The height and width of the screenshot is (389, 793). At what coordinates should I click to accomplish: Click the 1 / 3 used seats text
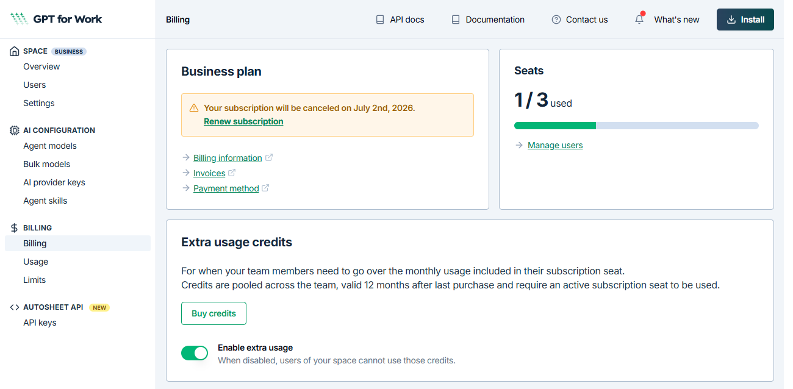tap(543, 100)
